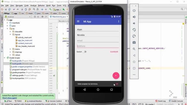This screenshot has width=187, height=105.
Task: Open the Version Control tool window tab
Action: point(54,101)
